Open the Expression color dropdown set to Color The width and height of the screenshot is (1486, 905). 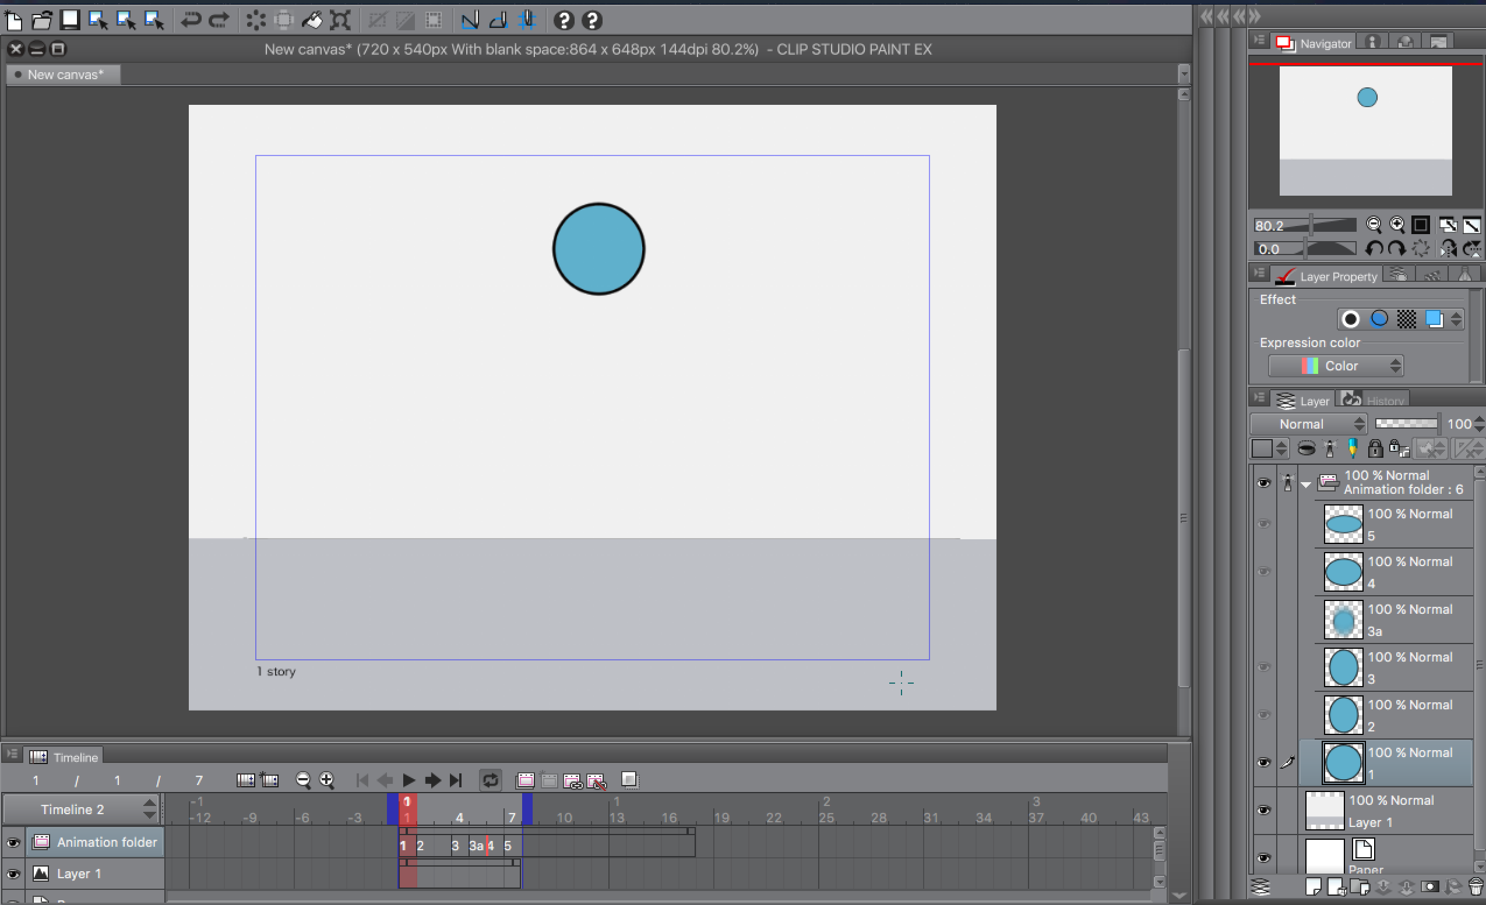click(1336, 366)
